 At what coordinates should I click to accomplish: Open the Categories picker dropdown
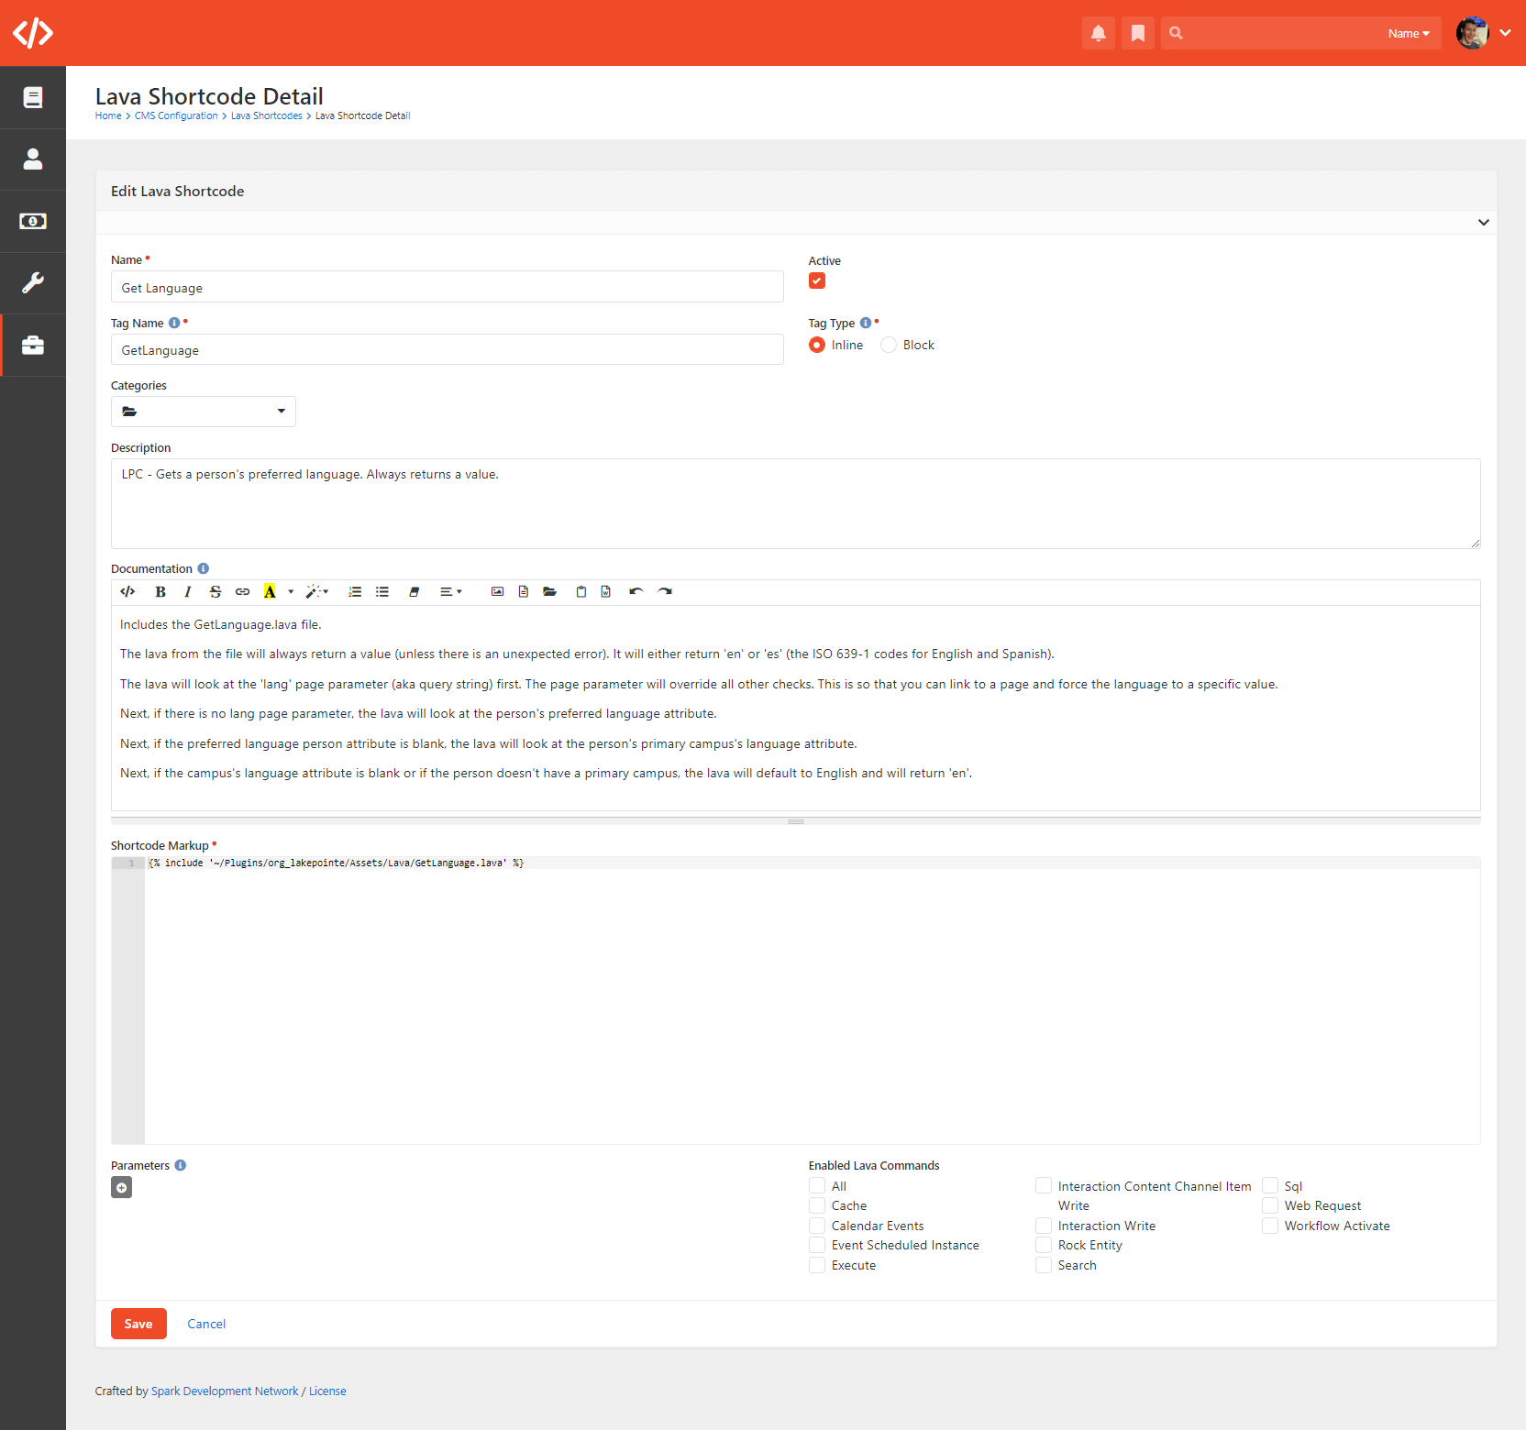204,412
